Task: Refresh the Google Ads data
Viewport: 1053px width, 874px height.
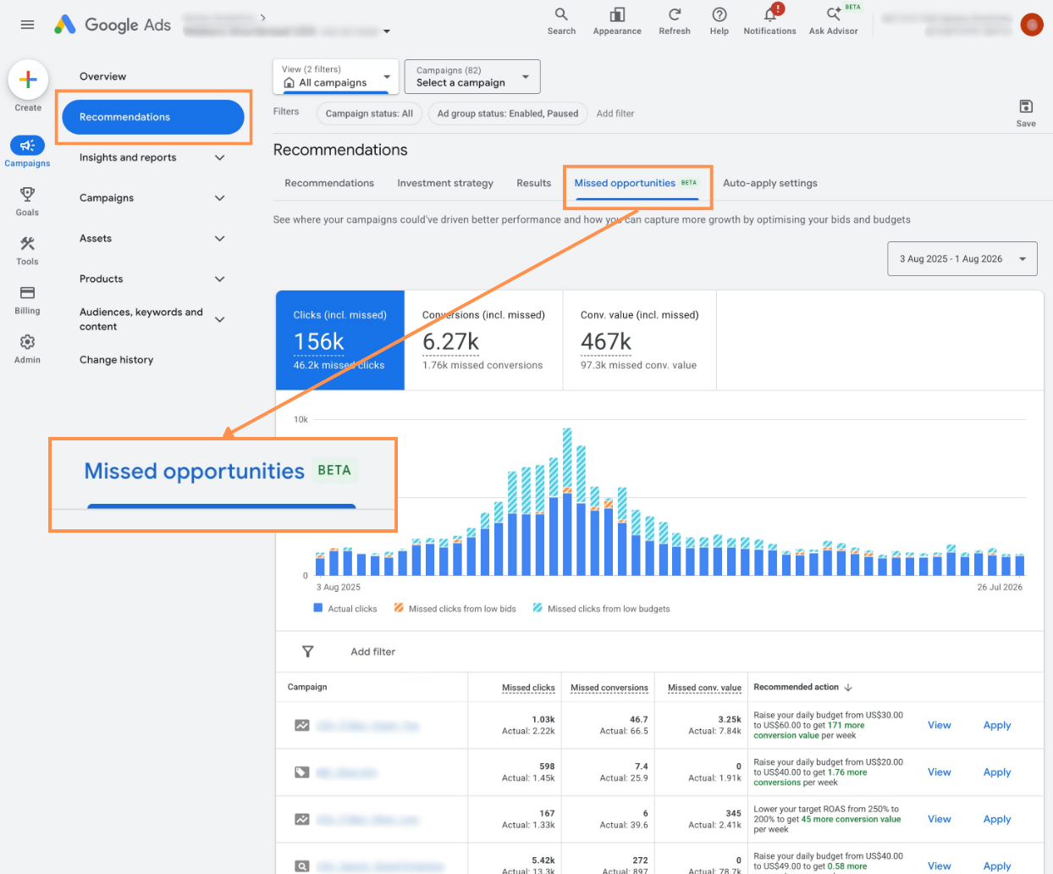Action: [675, 14]
